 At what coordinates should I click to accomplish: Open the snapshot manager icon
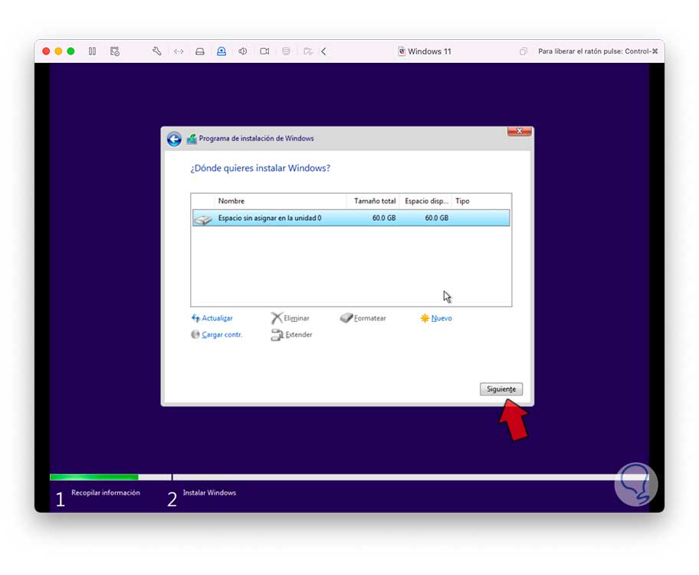click(x=114, y=51)
